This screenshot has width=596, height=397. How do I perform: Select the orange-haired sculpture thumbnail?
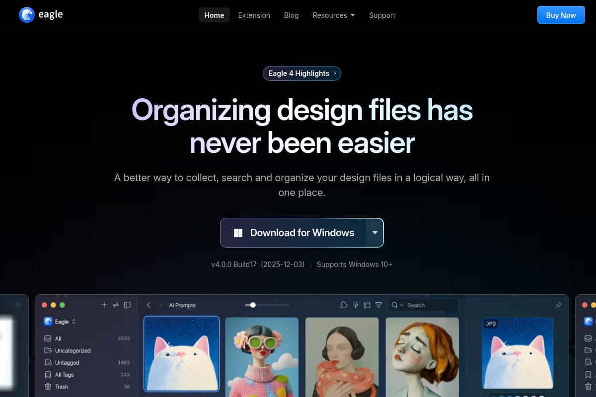(422, 357)
